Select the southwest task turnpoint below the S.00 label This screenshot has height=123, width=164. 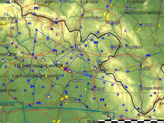tap(28, 81)
